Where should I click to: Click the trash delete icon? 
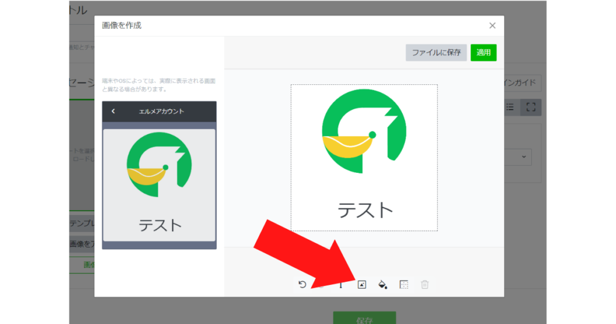click(x=425, y=284)
